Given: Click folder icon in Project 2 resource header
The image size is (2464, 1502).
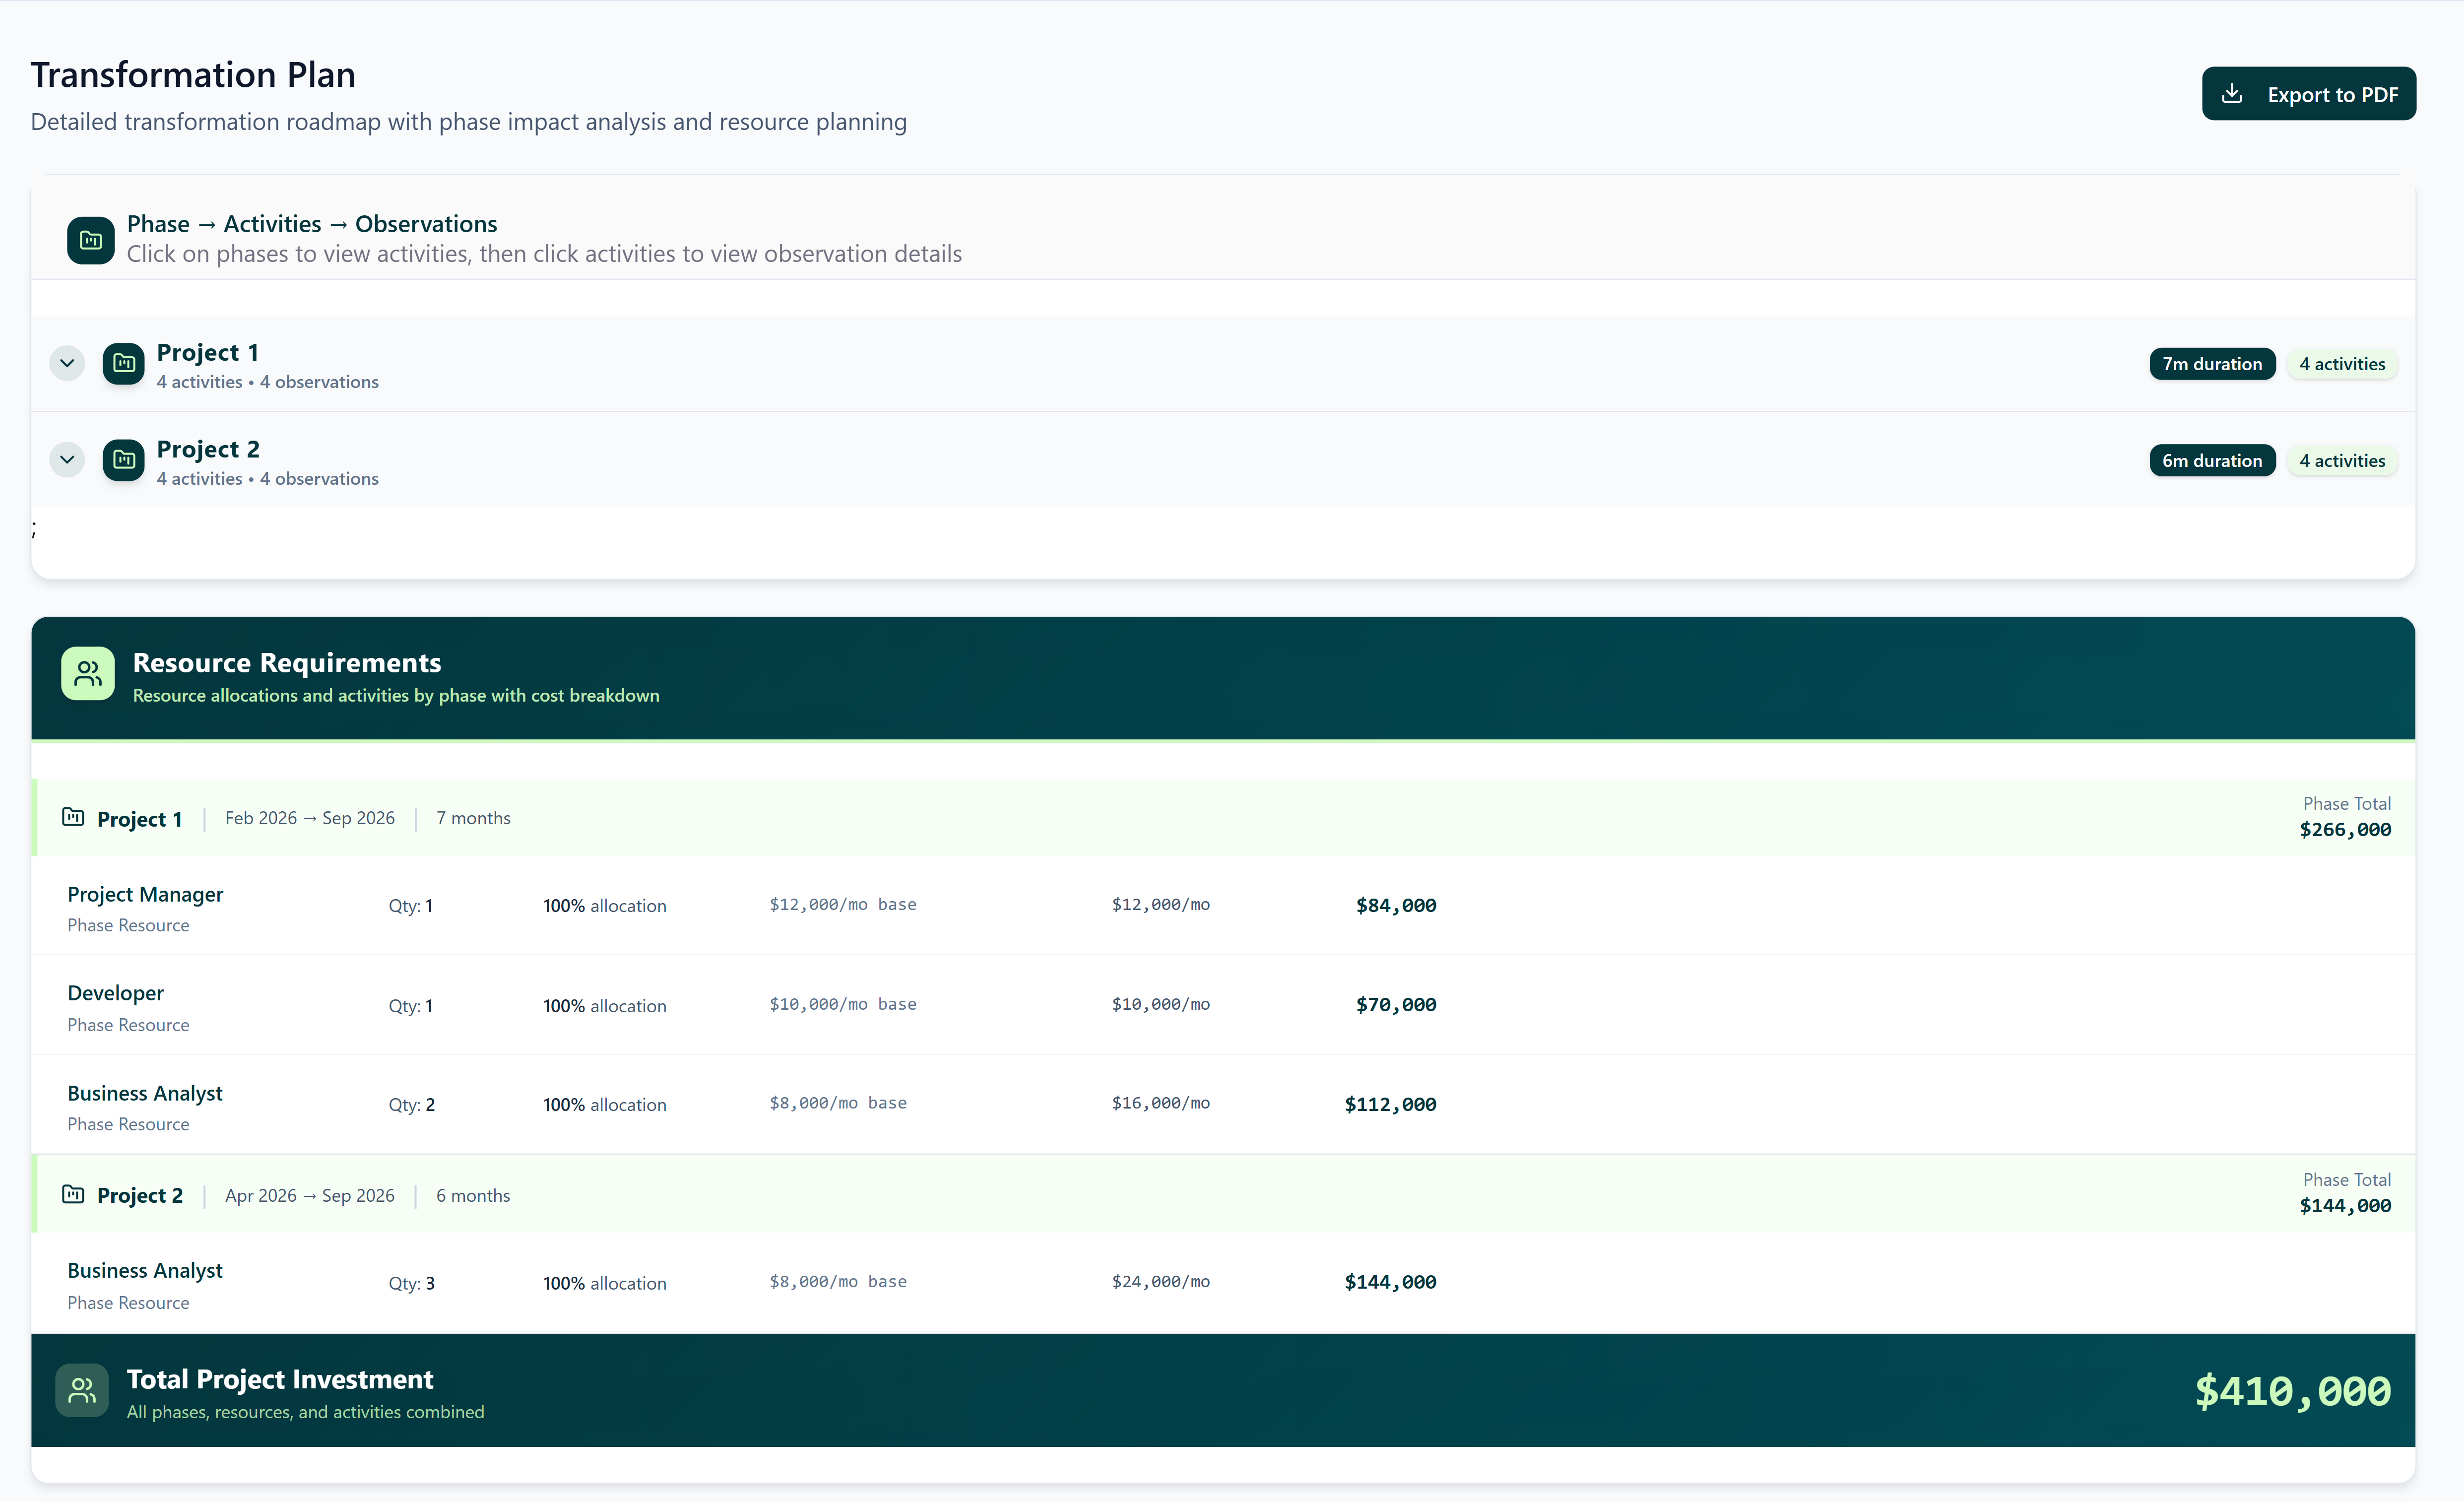Looking at the screenshot, I should (x=73, y=1194).
